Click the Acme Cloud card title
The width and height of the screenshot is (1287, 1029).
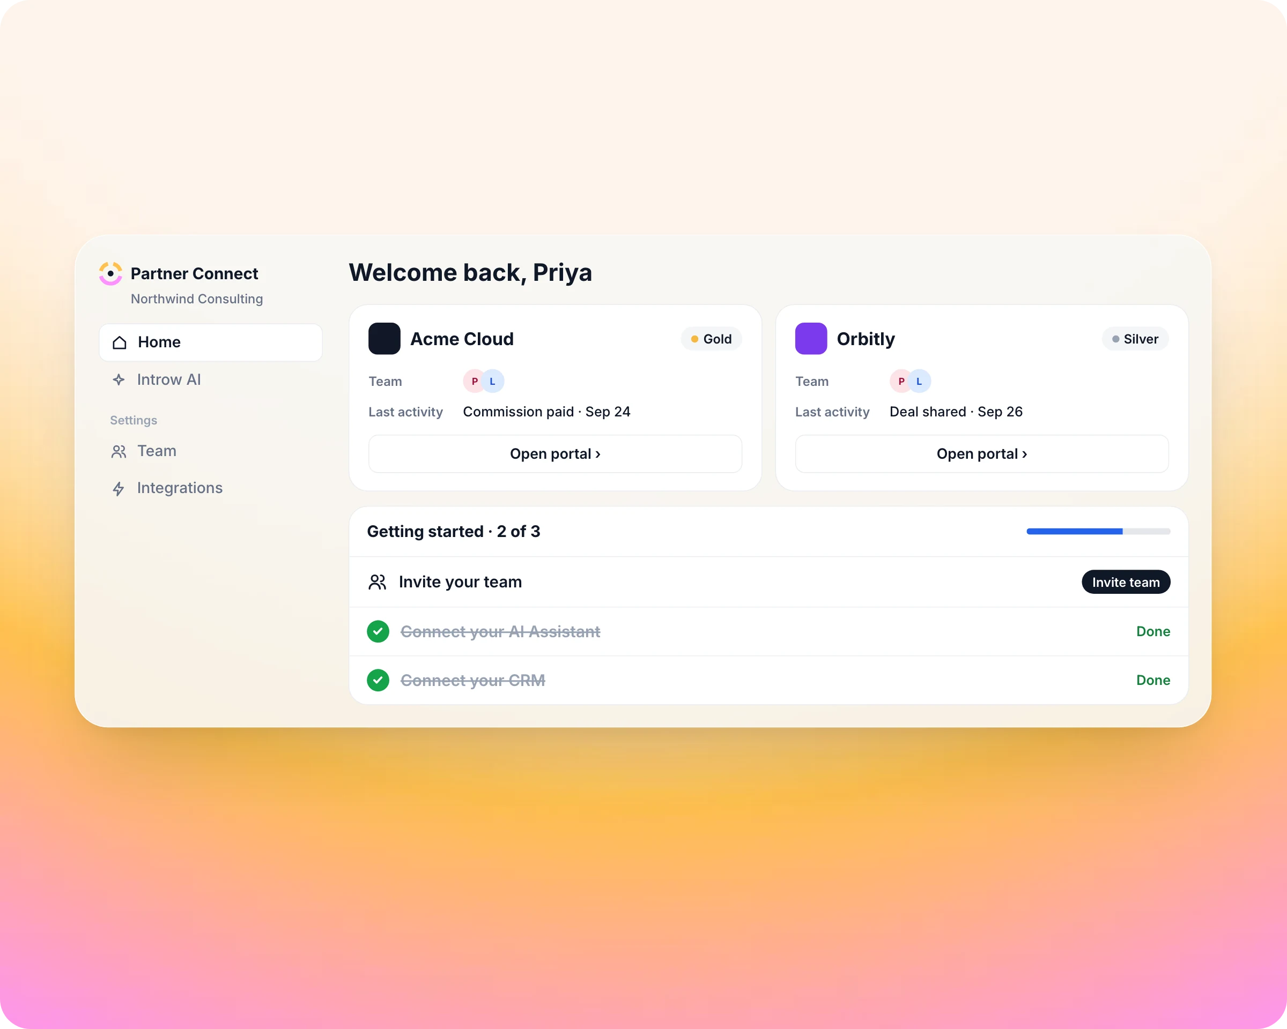click(462, 339)
